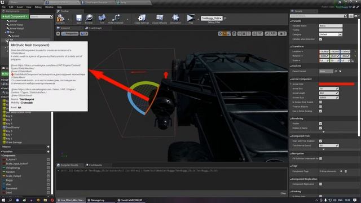Viewport: 361px width, 203px height.
Task: Toggle the Is Screen Size Scaled checkbox
Action: point(320,102)
